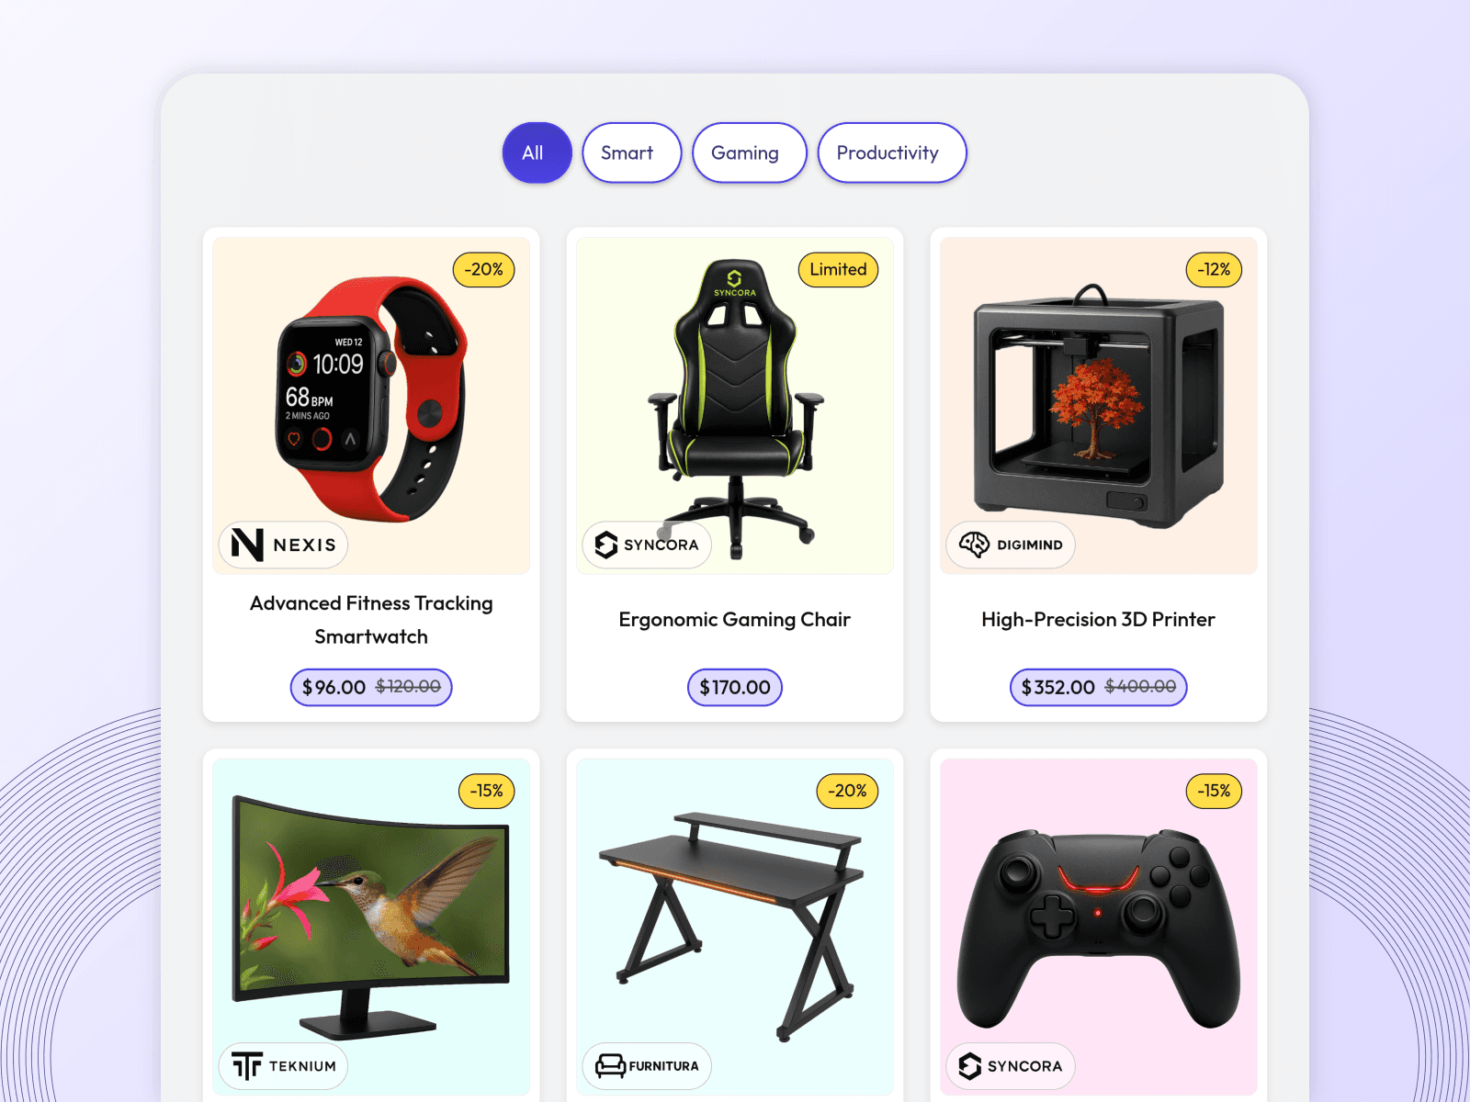Viewport: 1470px width, 1102px height.
Task: Click the Digimind brain logo badge
Action: tap(1011, 545)
